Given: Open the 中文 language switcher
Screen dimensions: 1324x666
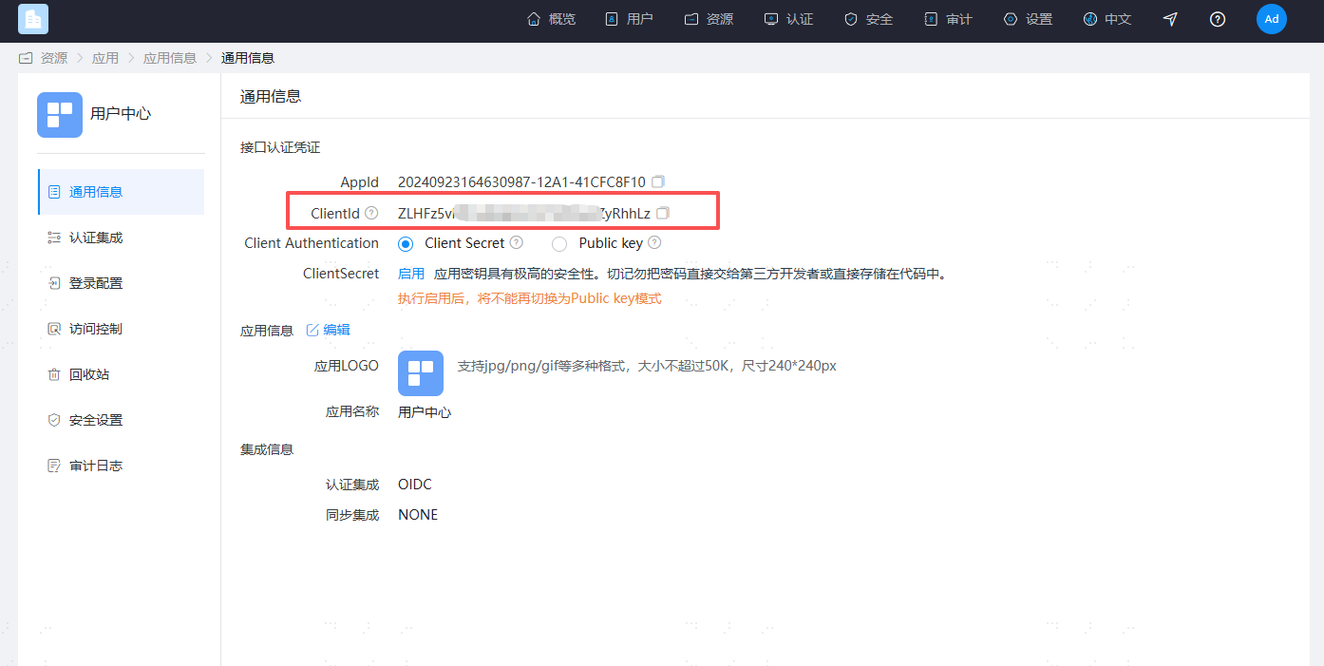Looking at the screenshot, I should (x=1107, y=19).
